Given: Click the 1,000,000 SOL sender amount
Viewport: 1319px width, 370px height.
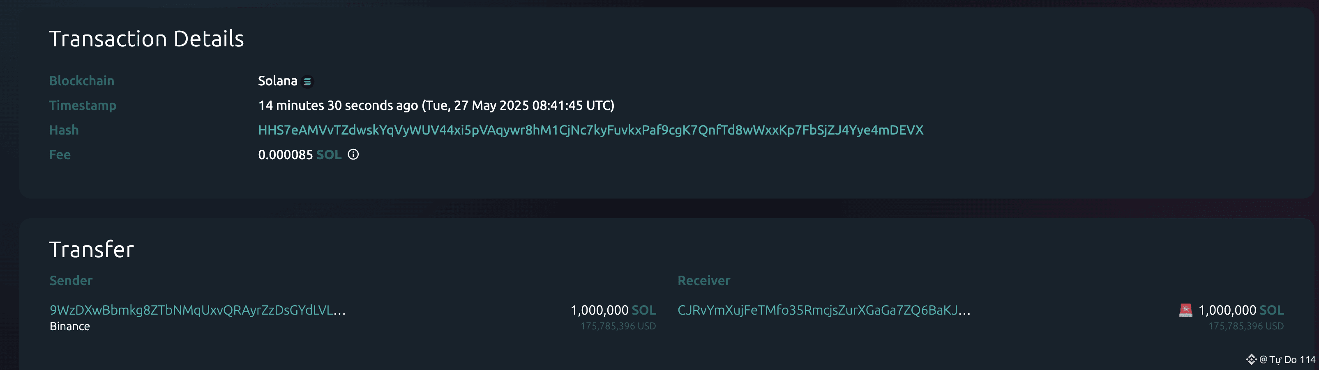Looking at the screenshot, I should (599, 310).
